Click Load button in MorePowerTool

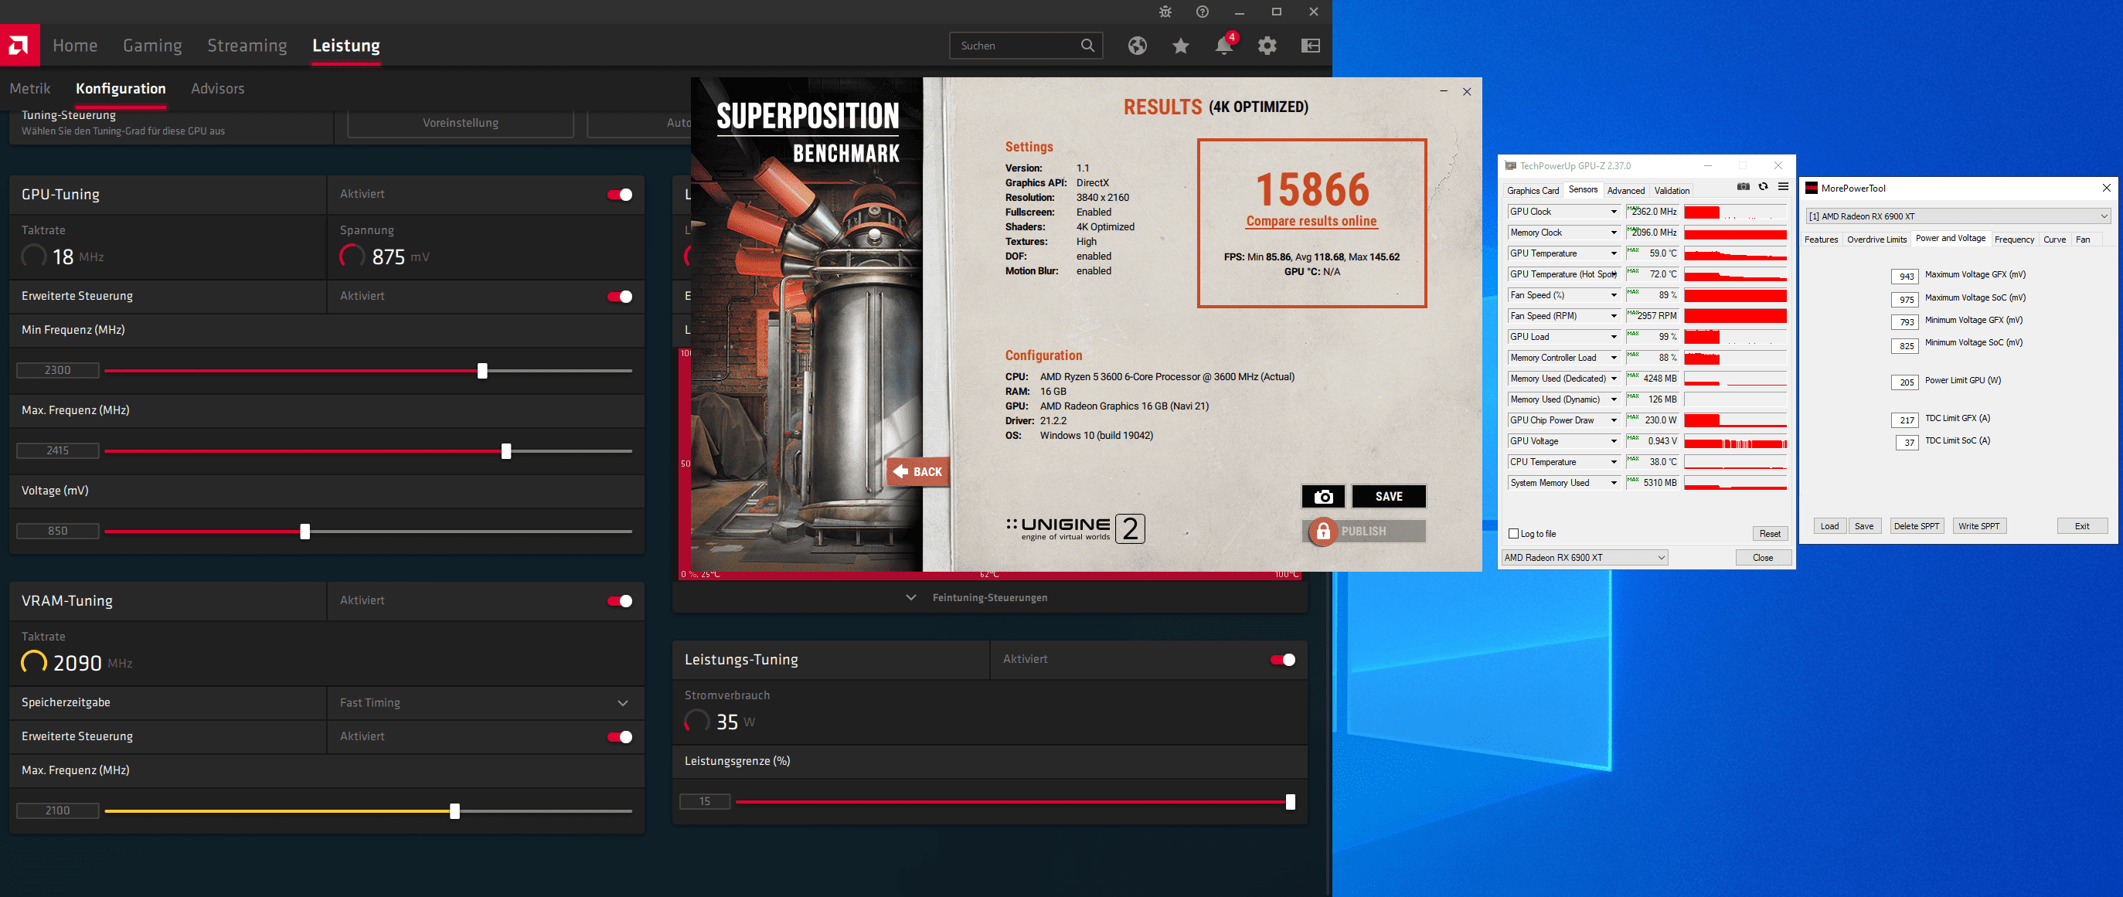click(x=1829, y=526)
